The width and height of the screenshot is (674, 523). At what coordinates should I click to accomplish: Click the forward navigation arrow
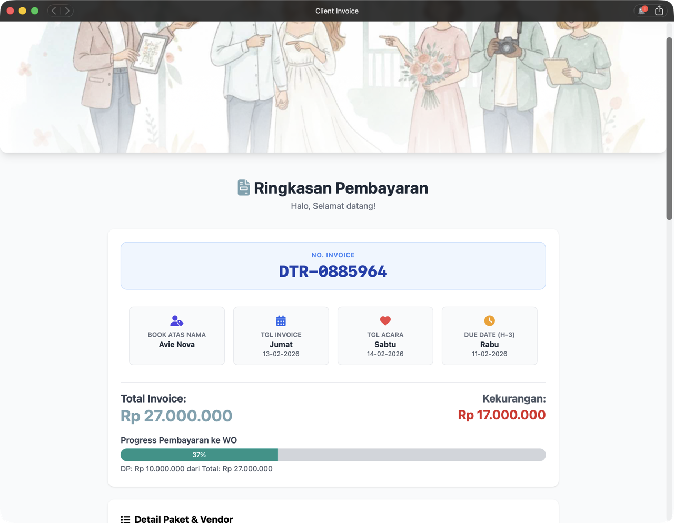[x=67, y=11]
